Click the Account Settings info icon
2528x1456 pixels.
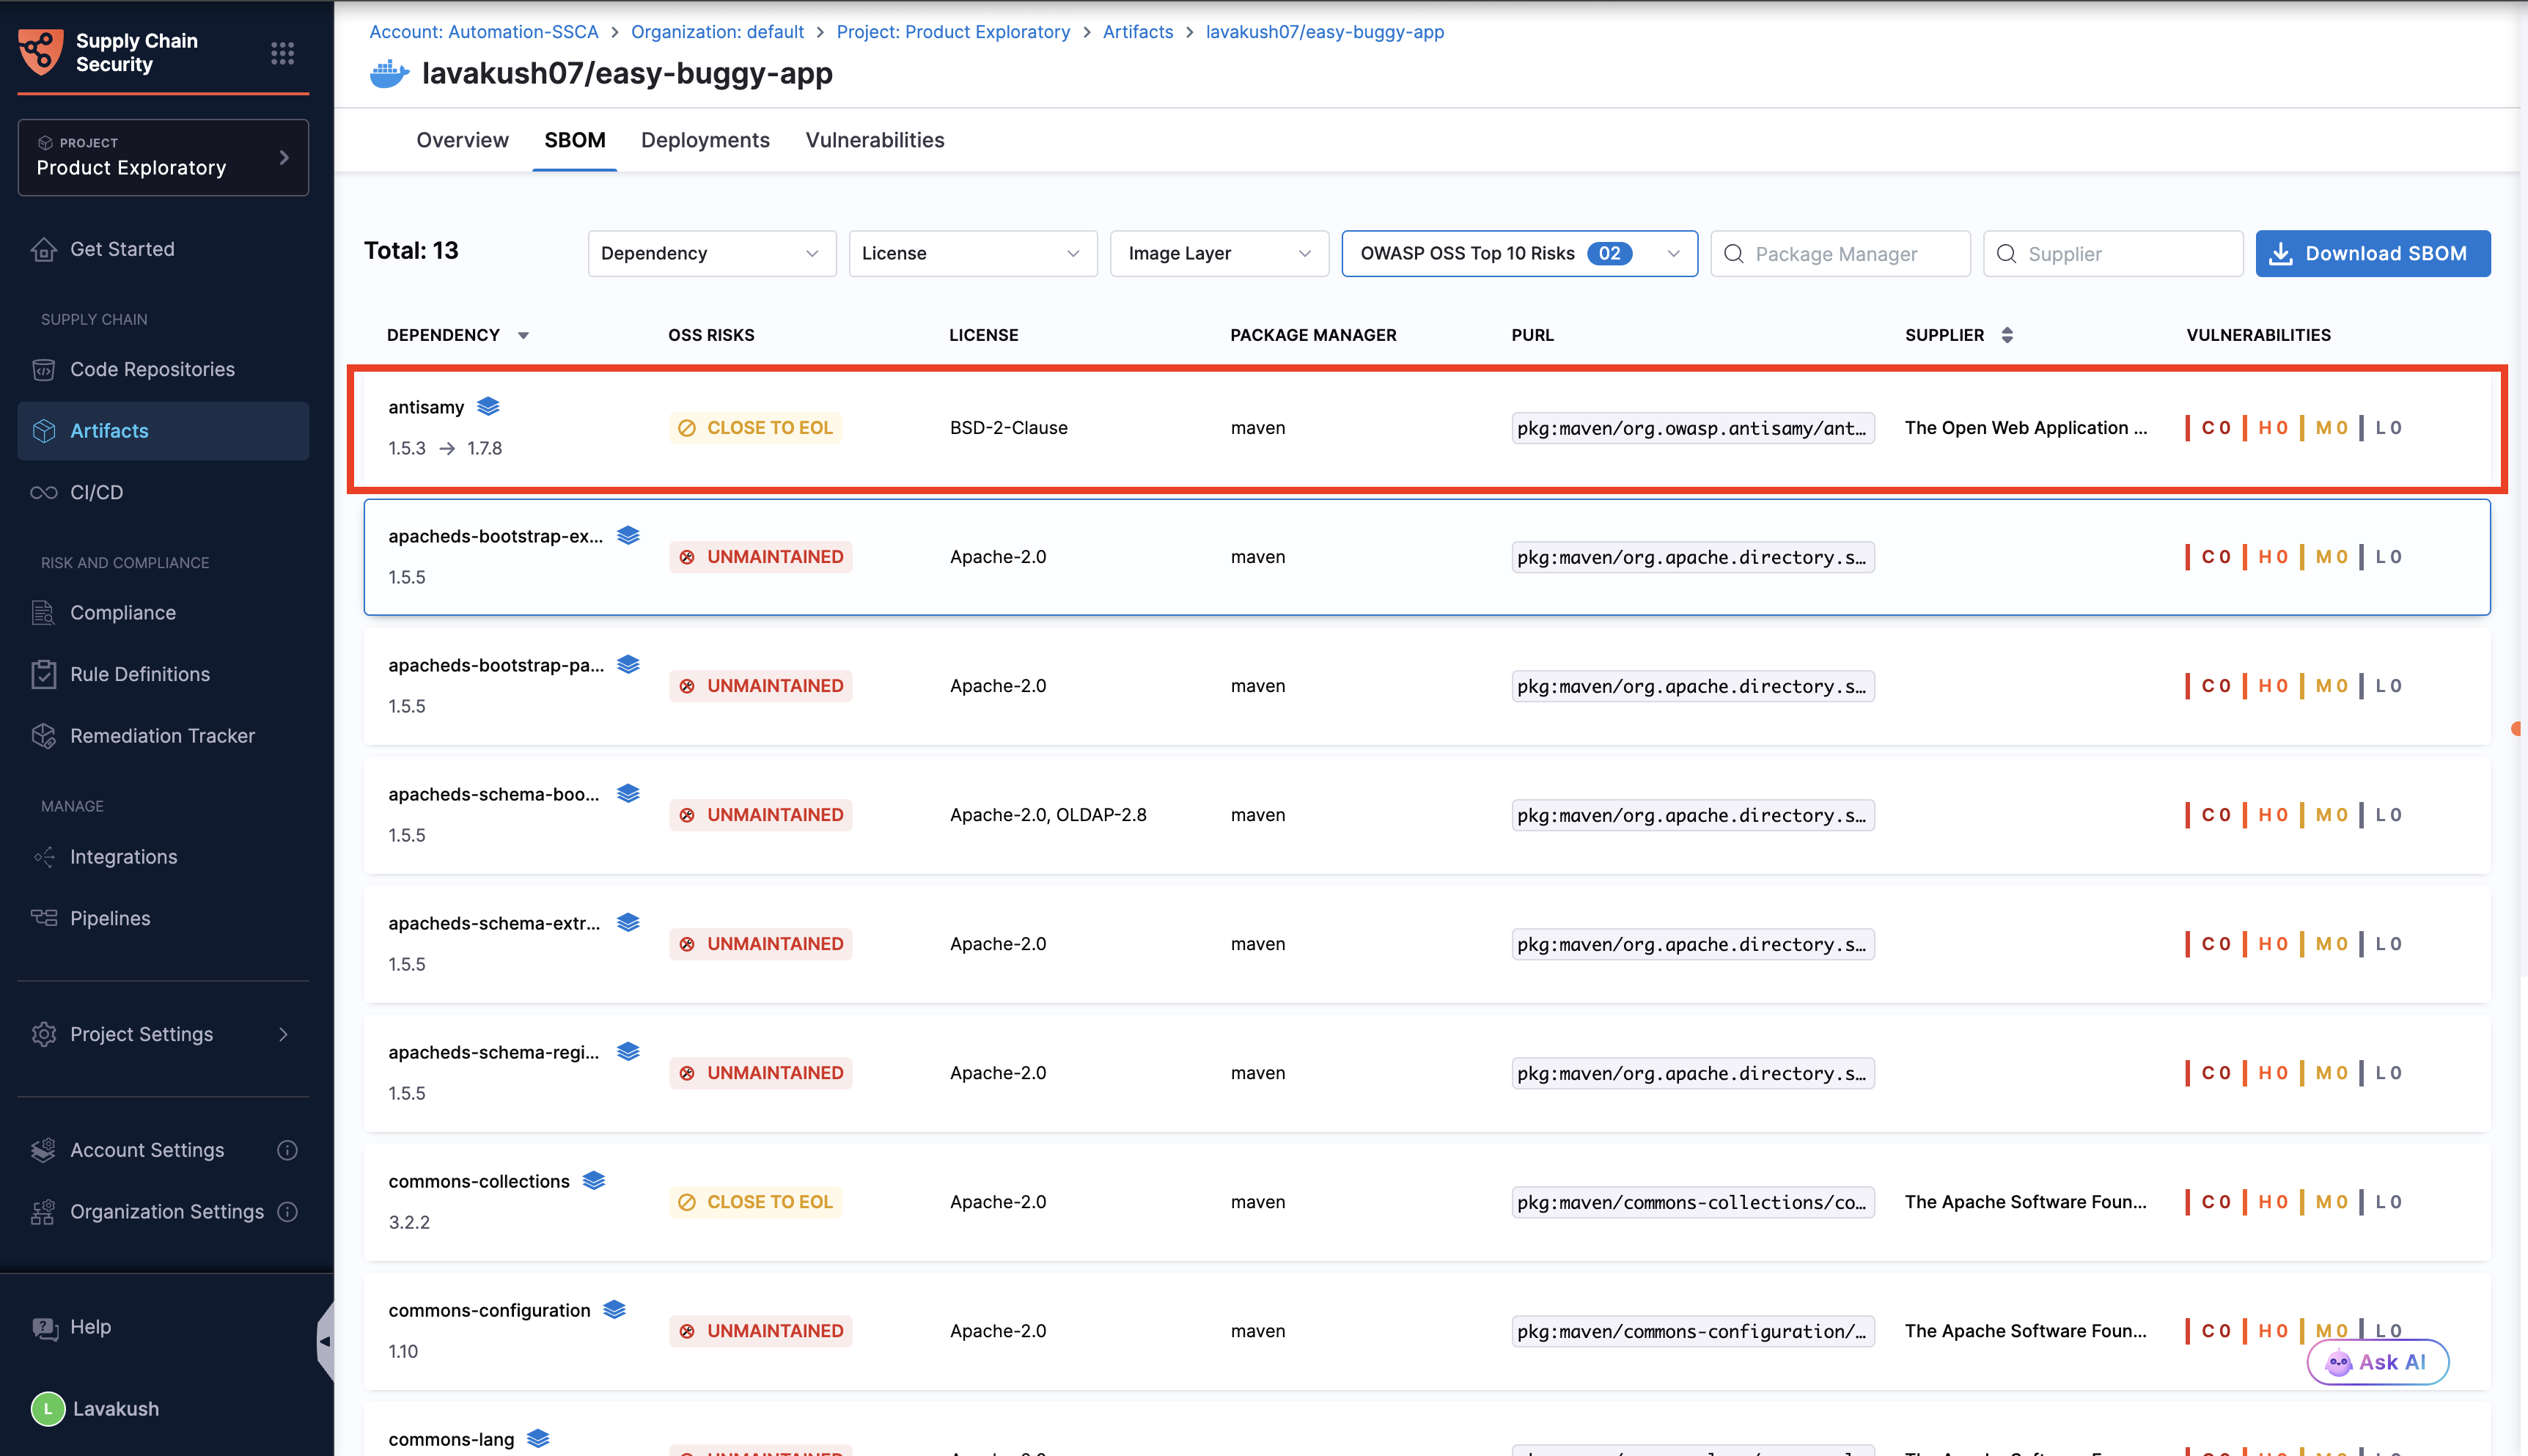click(287, 1150)
